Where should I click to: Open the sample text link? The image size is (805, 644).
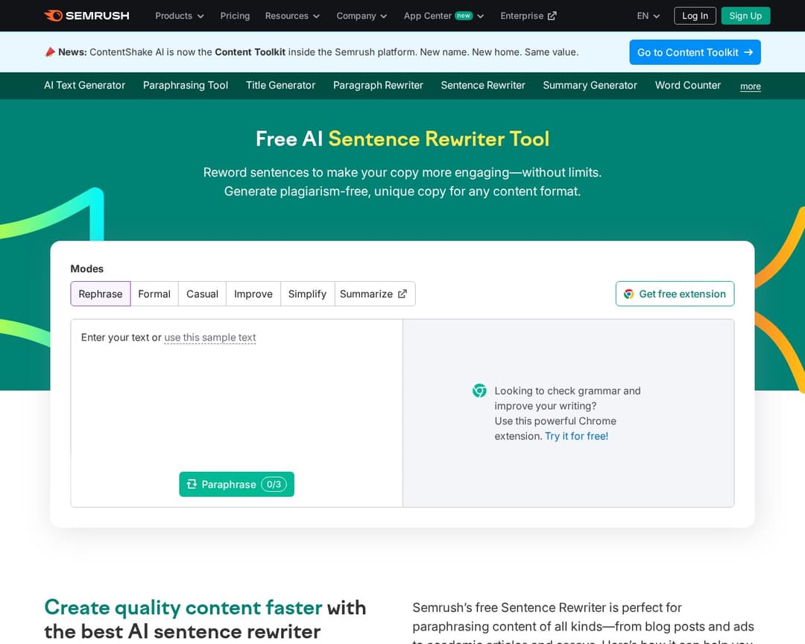(x=210, y=337)
